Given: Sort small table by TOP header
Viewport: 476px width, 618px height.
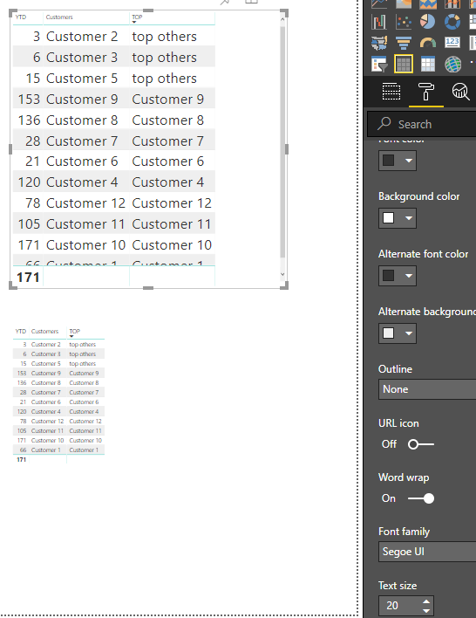Looking at the screenshot, I should (x=74, y=331).
